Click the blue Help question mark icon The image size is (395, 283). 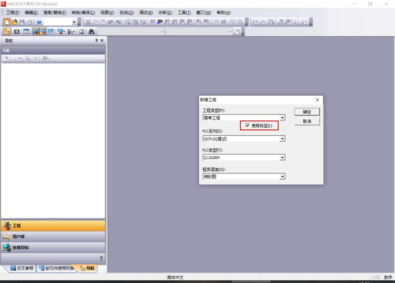39,22
